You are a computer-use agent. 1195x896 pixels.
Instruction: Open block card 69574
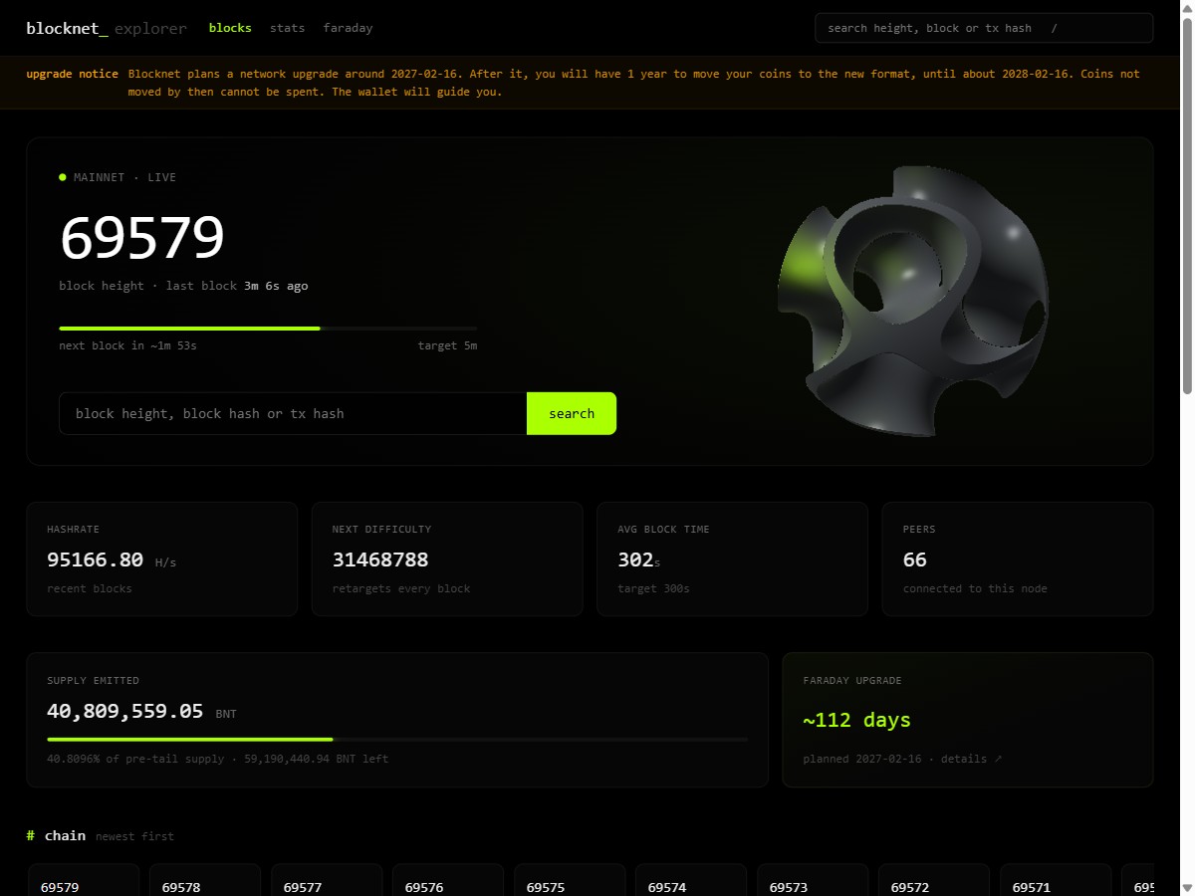(691, 880)
